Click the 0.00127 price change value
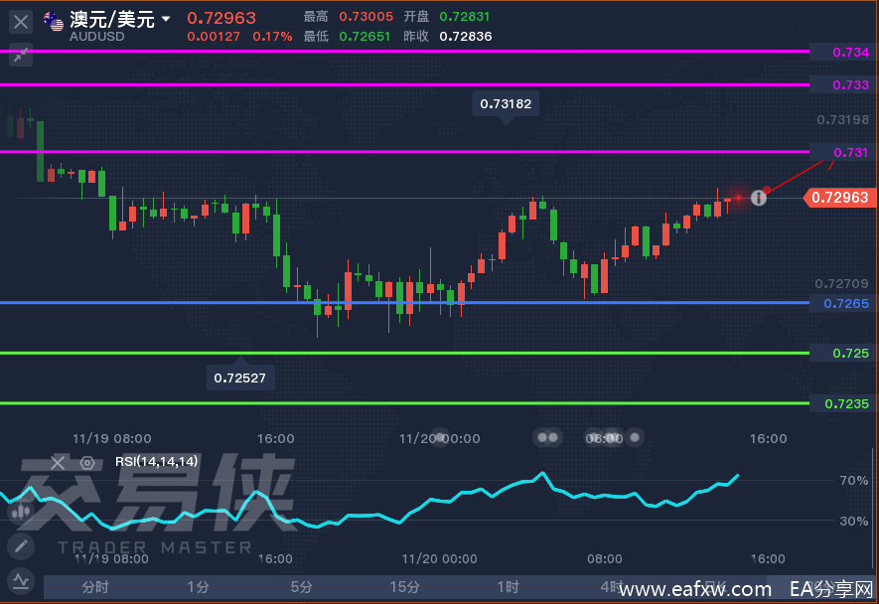Screen dimensions: 879x604 214,37
